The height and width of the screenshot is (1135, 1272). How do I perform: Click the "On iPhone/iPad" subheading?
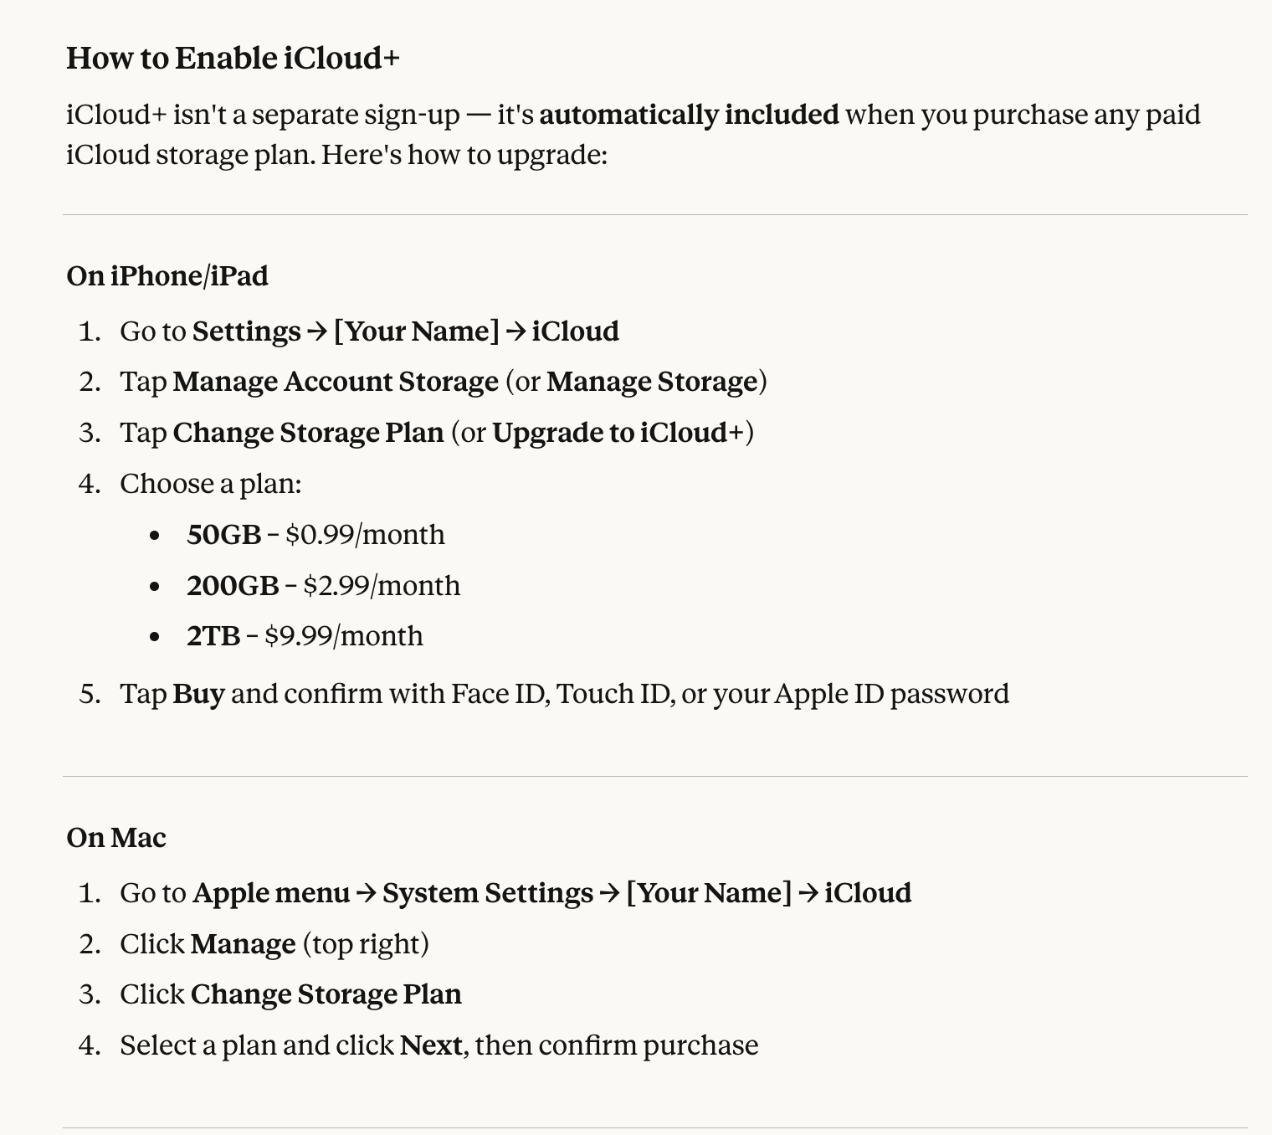[167, 276]
